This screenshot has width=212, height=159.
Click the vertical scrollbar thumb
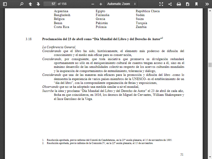[210, 65]
